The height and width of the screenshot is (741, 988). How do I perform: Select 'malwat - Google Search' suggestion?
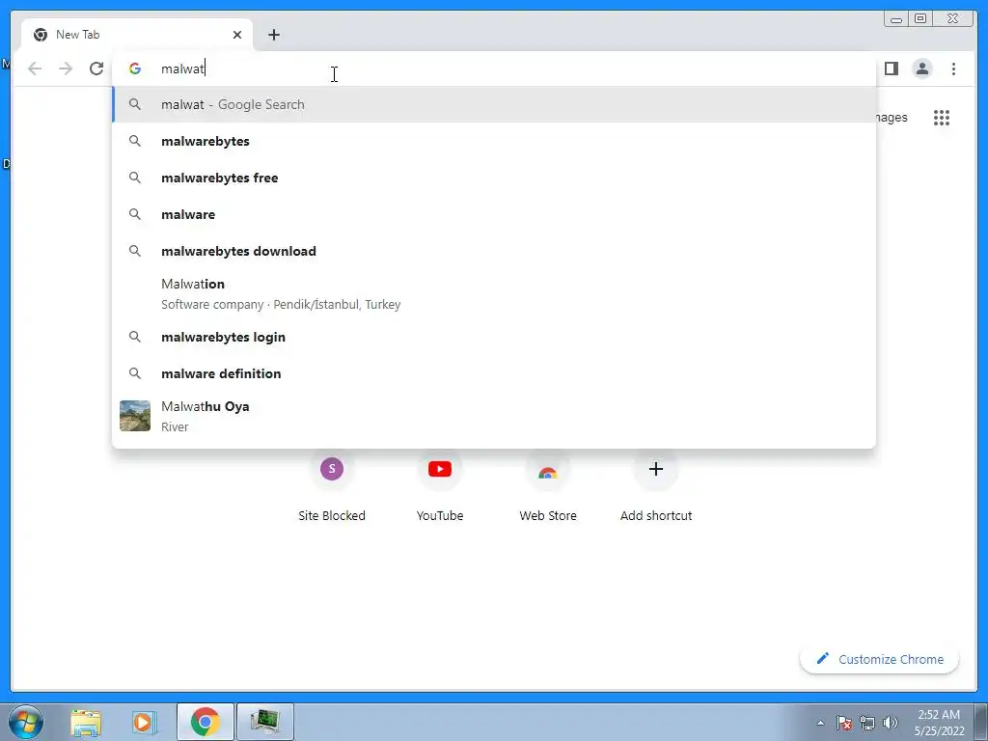coord(494,104)
